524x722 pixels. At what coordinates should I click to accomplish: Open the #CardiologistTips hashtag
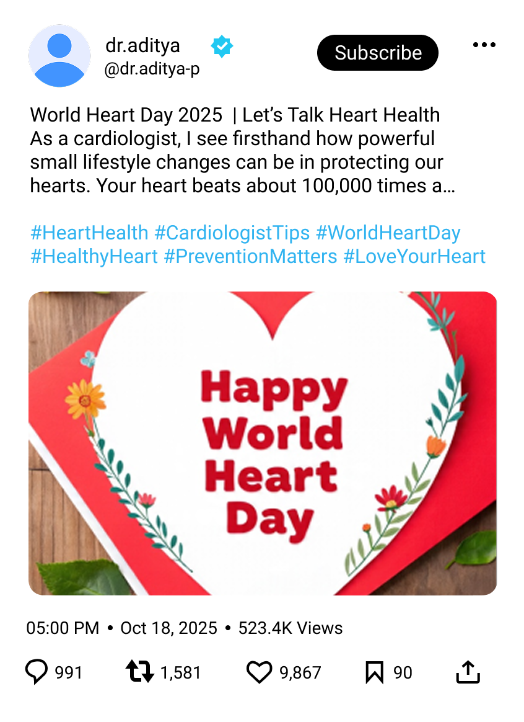[x=232, y=233]
